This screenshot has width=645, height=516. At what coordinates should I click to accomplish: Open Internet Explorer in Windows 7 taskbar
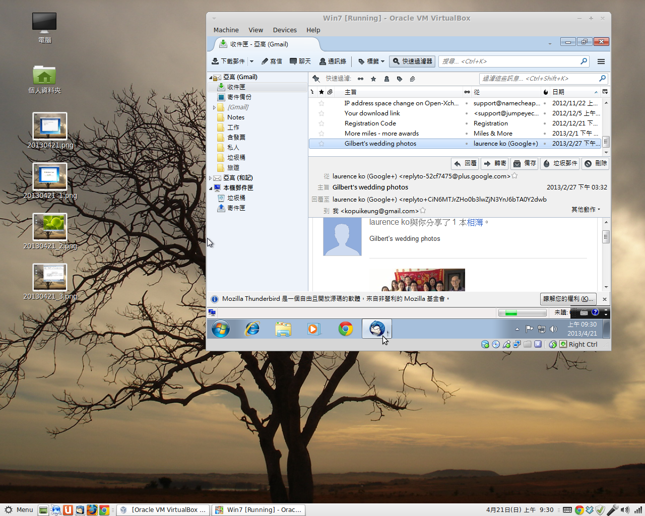coord(252,329)
